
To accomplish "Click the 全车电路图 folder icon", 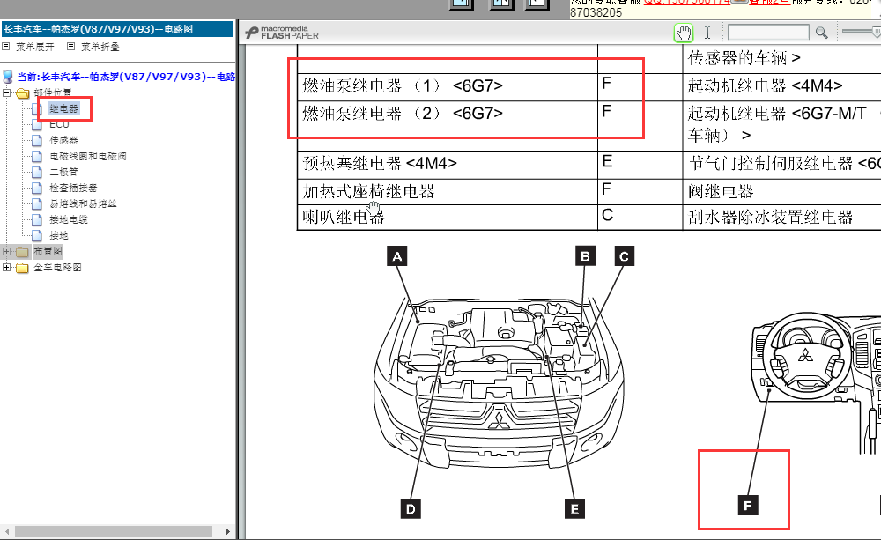I will (x=23, y=268).
